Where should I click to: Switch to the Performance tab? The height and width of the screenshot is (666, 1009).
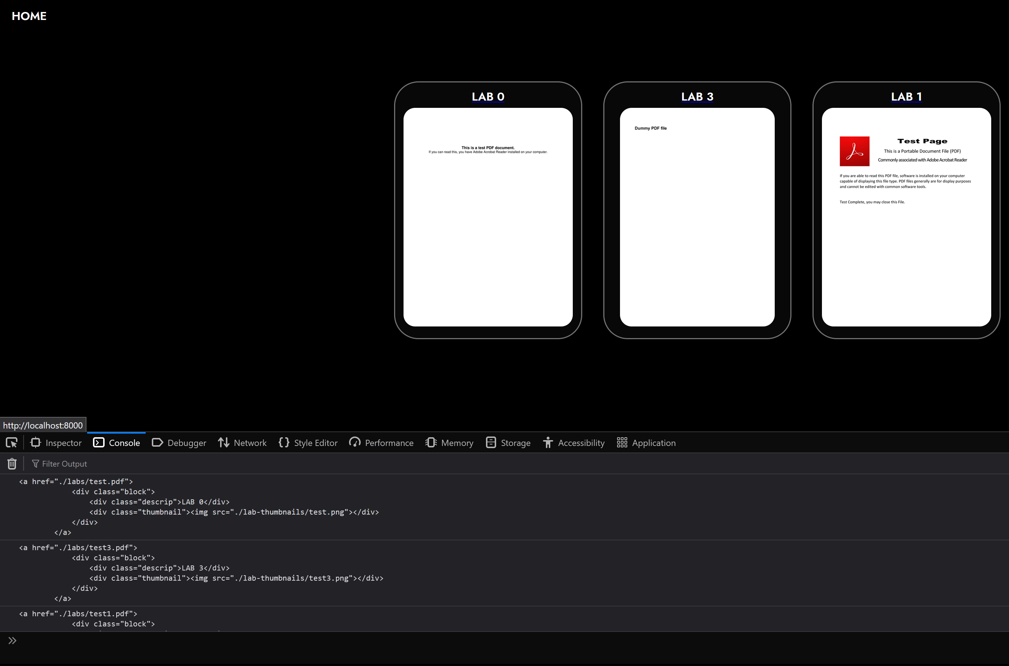(381, 443)
